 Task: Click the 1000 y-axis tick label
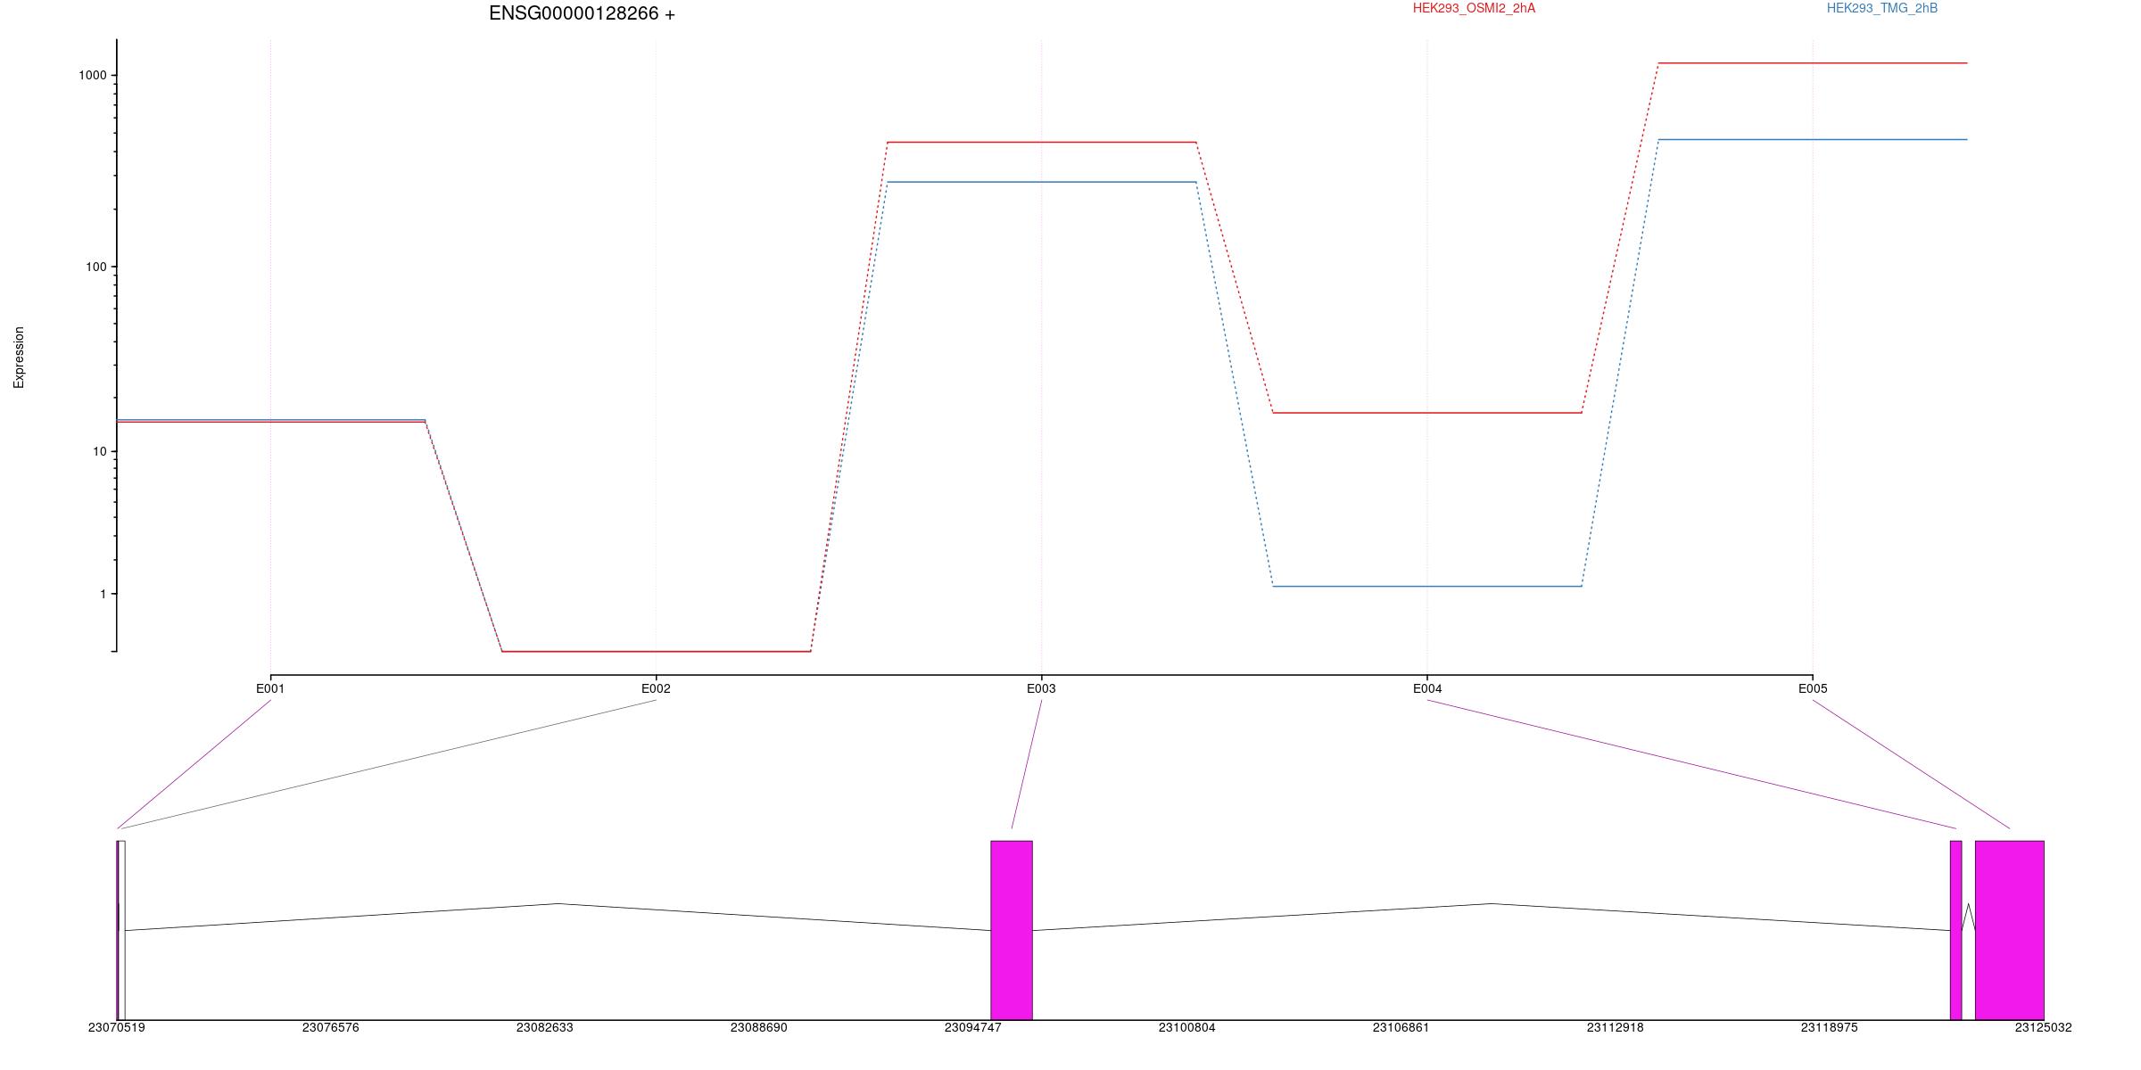click(x=93, y=76)
